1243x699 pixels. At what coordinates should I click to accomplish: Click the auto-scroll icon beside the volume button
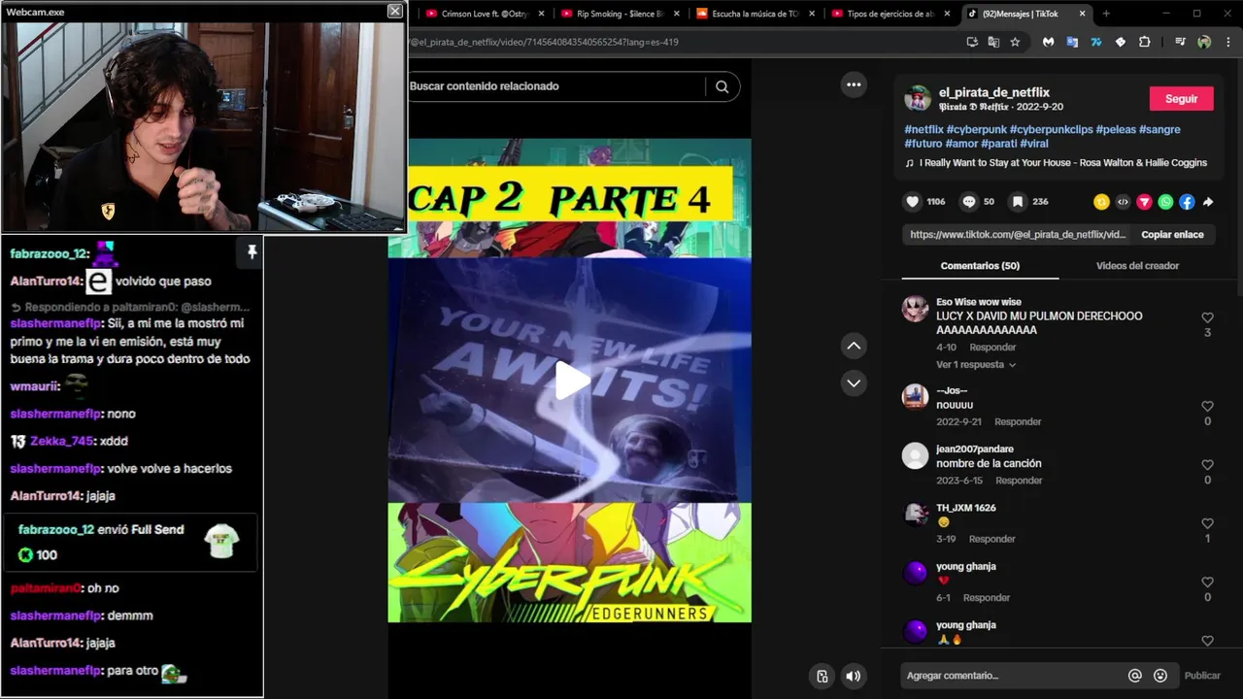822,677
